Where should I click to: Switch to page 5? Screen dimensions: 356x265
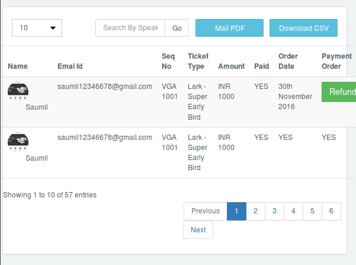[x=312, y=211]
